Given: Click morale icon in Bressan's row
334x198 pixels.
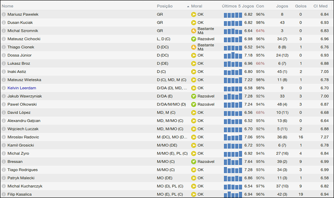Looking at the screenshot, I should 193,162.
